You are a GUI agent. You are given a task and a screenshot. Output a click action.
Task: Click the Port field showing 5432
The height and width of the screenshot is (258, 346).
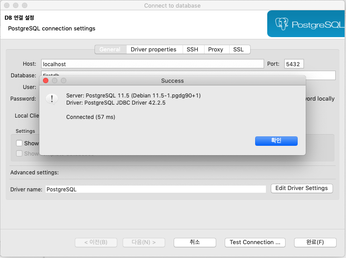[x=294, y=64]
